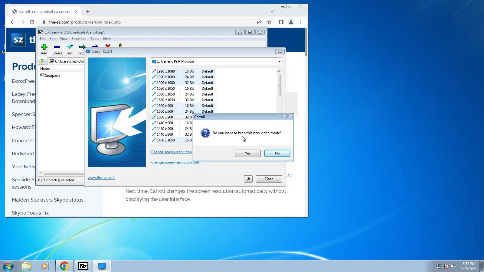Click Show Desktop strip beside the clock

[482, 266]
